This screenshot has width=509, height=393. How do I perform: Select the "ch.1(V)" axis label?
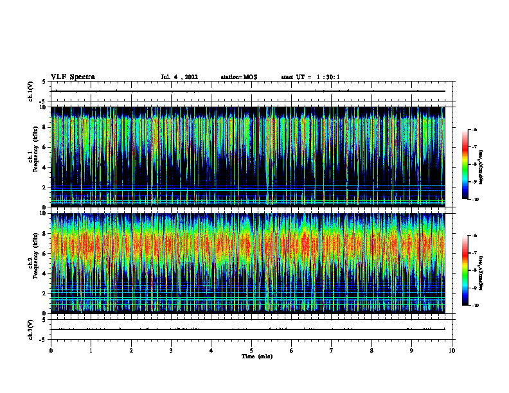pyautogui.click(x=30, y=91)
